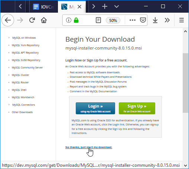
Task: Open the downloads arrow panel
Action: [x=155, y=20]
